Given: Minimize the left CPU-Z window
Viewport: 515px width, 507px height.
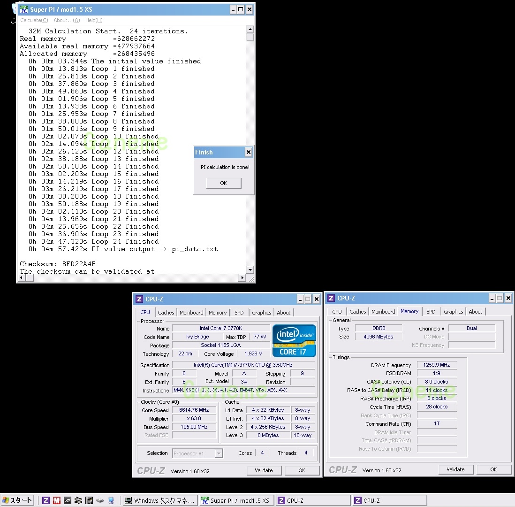Looking at the screenshot, I should point(300,299).
